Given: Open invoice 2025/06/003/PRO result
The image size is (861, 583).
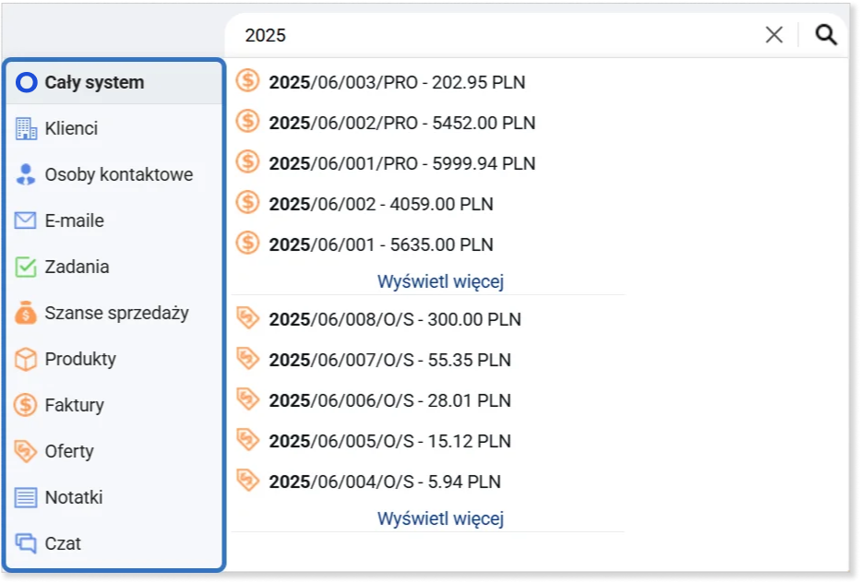Looking at the screenshot, I should tap(397, 82).
